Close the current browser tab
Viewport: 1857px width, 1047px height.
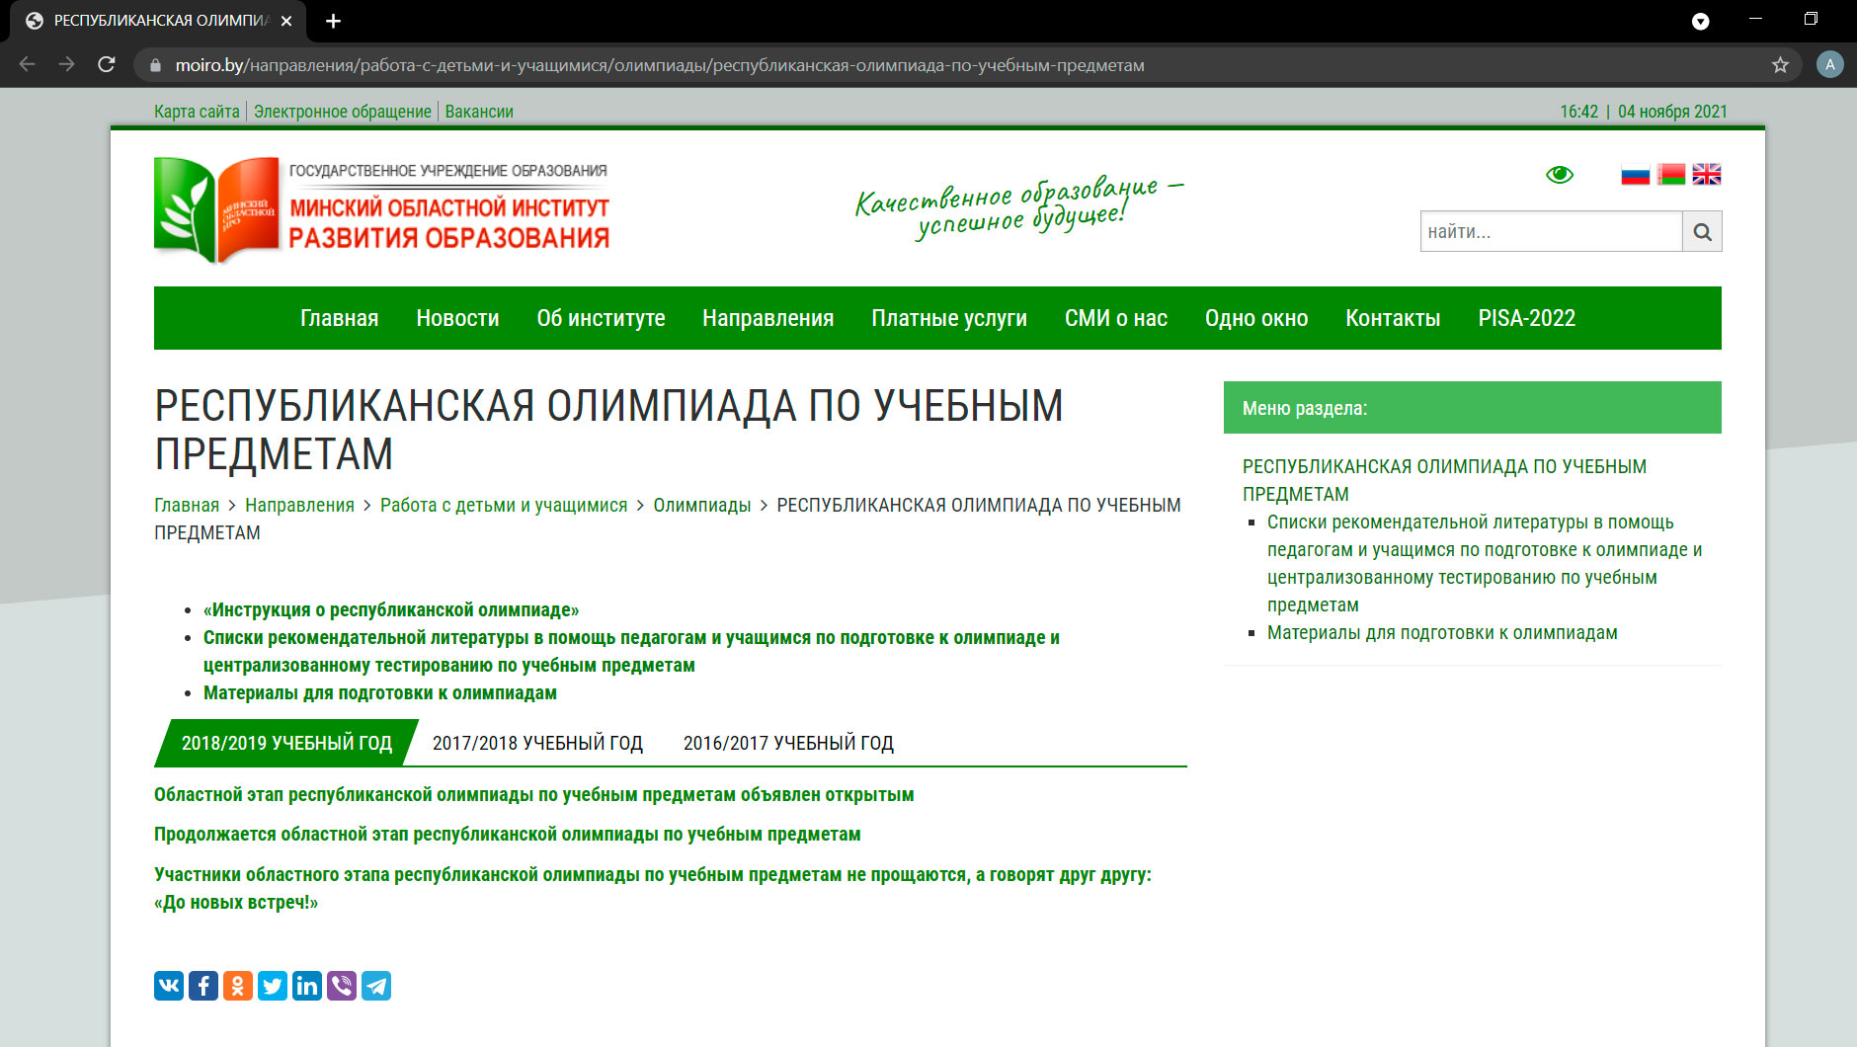(286, 21)
